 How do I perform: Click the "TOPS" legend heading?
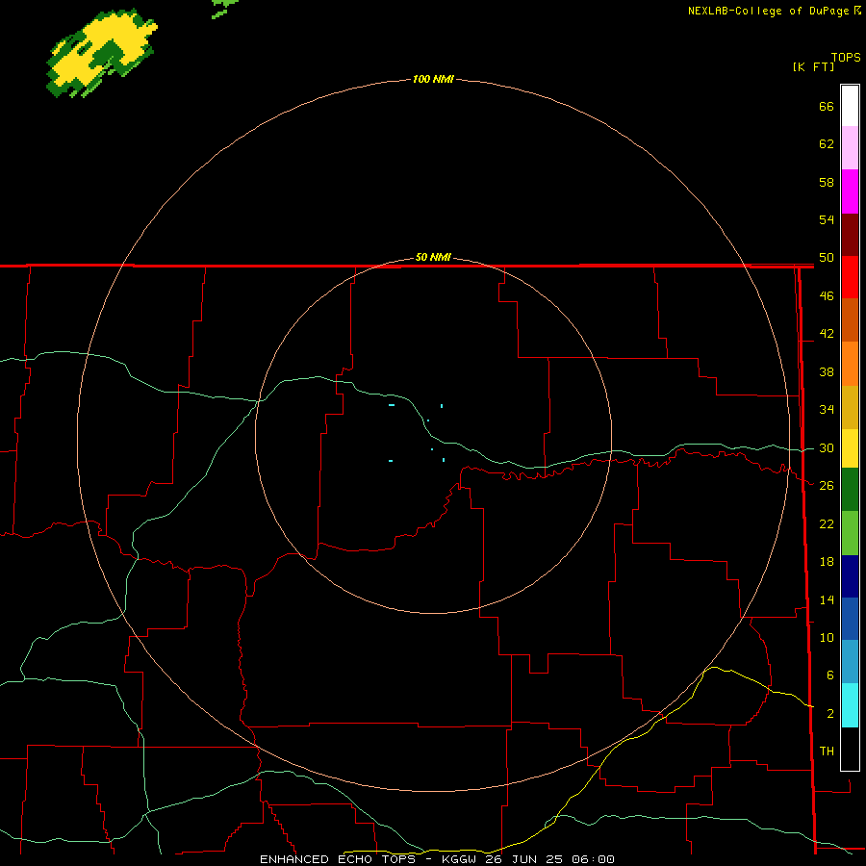pyautogui.click(x=846, y=57)
